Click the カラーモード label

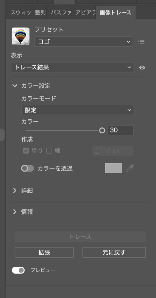[39, 98]
